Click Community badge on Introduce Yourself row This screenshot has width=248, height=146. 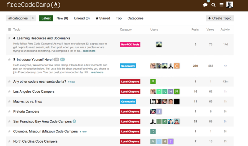[128, 66]
